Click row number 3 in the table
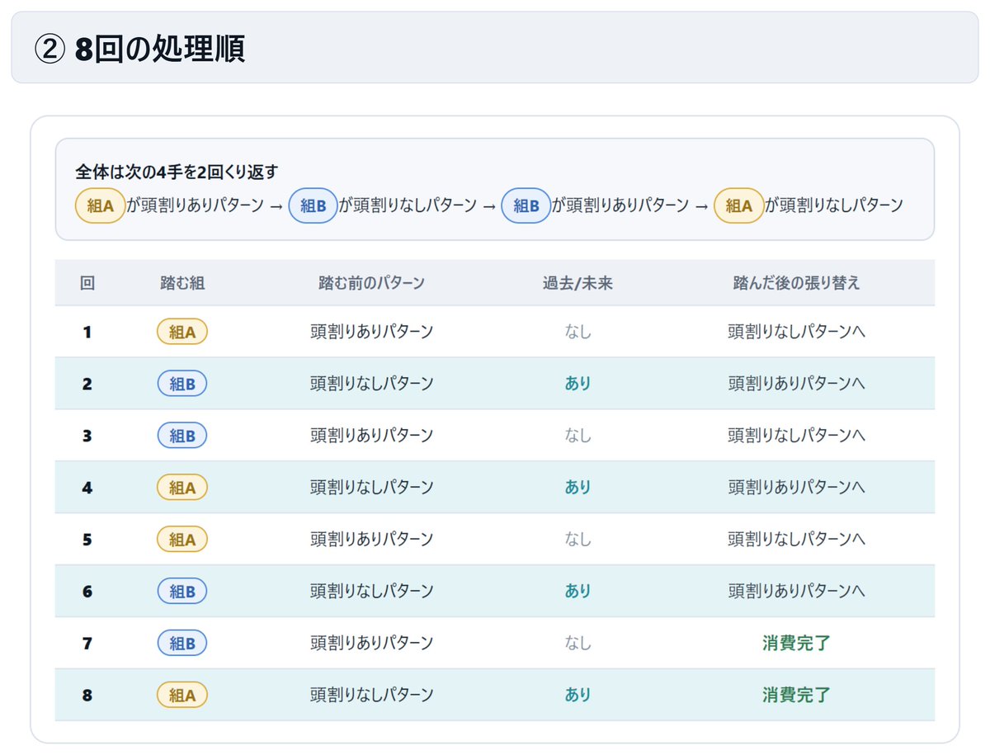 point(87,436)
